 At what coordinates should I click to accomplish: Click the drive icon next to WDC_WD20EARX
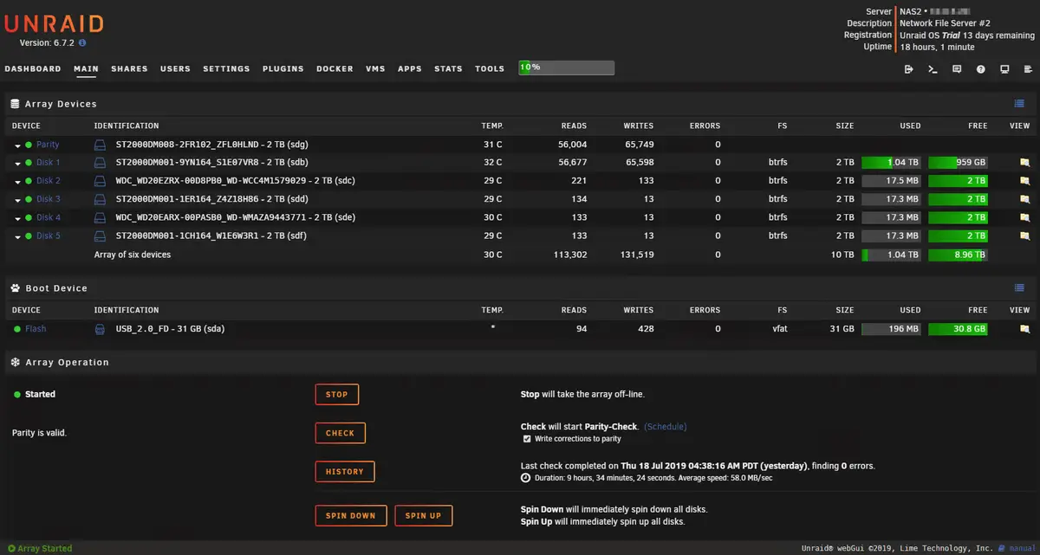[100, 217]
